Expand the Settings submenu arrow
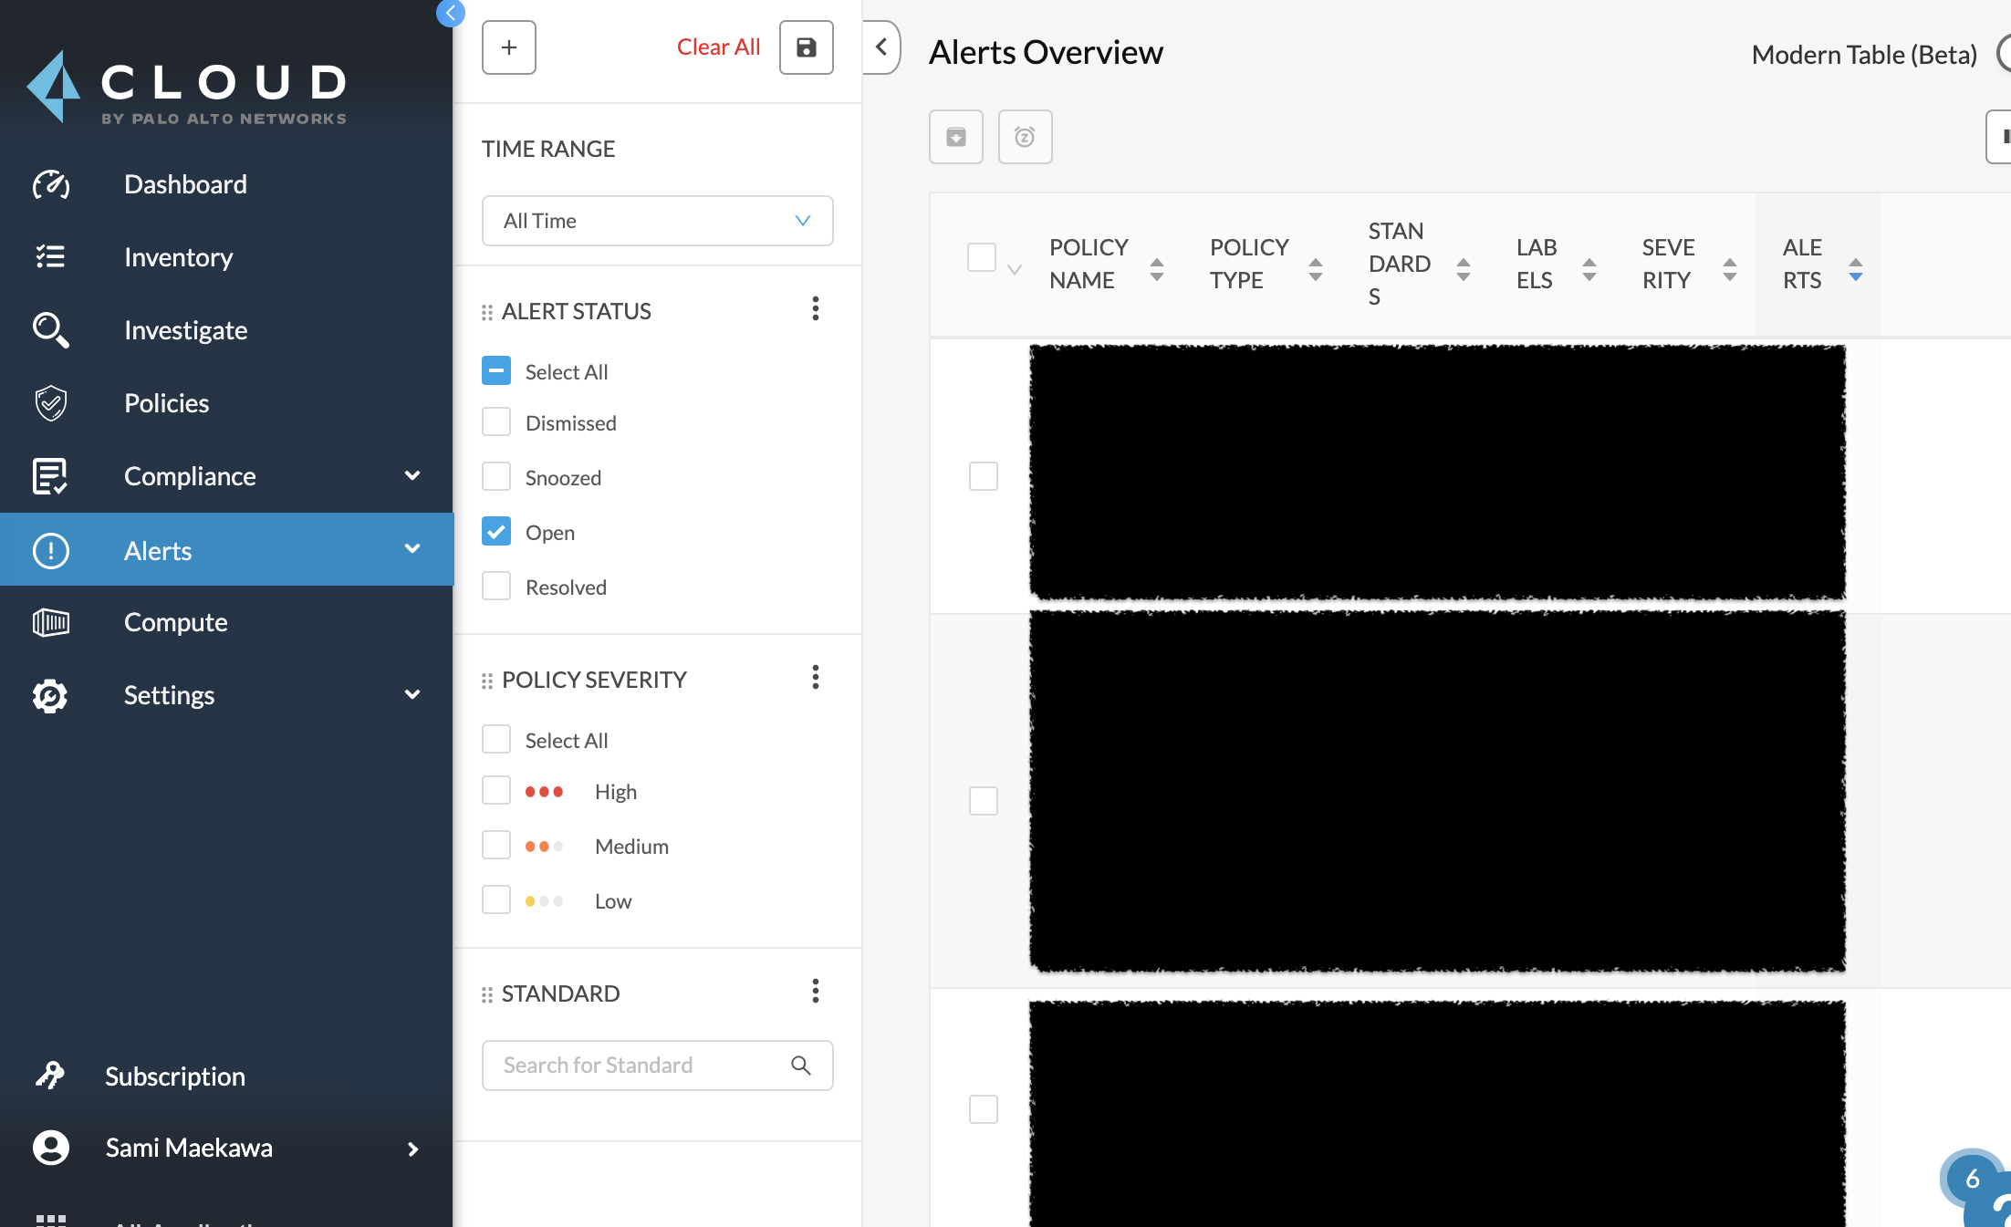 tap(412, 694)
